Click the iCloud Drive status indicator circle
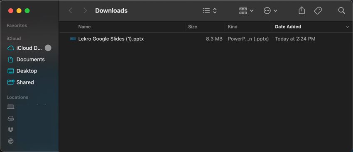353x152 pixels. tap(48, 48)
